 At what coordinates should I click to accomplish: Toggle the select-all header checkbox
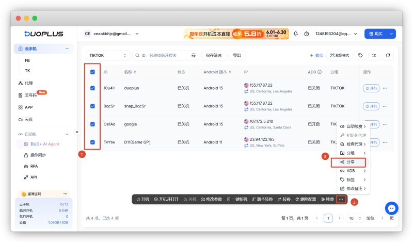(x=92, y=72)
